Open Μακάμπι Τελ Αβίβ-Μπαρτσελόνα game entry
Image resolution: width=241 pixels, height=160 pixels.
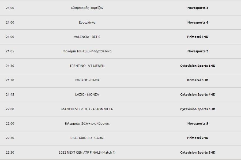click(87, 51)
